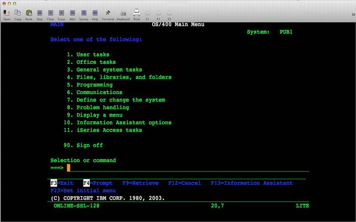Click the IBM copyright message line
Image resolution: width=356 pixels, height=222 pixels.
coord(108,198)
